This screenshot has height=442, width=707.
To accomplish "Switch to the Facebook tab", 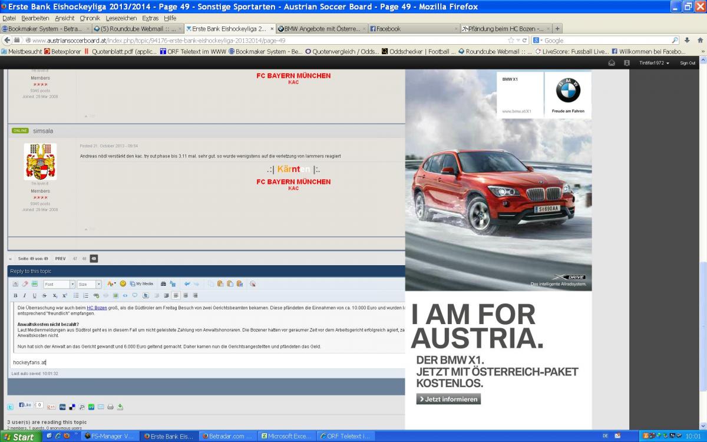I will click(x=414, y=28).
